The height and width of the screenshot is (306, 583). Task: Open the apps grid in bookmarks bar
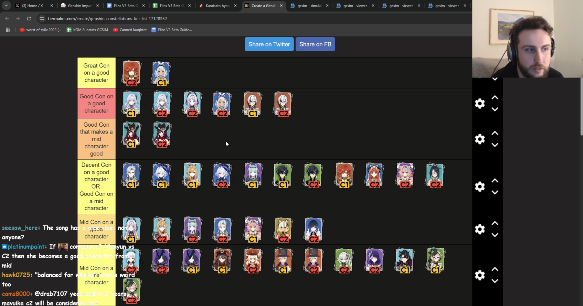[x=8, y=30]
